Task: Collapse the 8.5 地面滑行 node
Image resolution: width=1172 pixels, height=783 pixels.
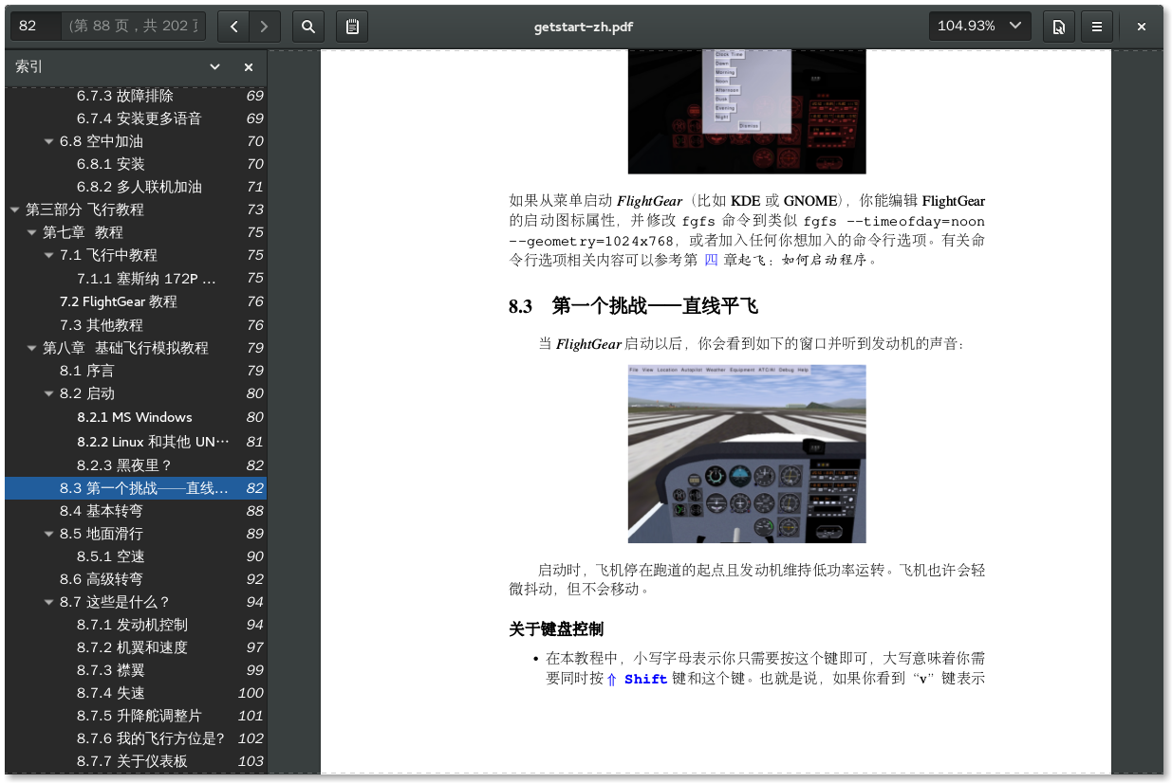Action: (49, 534)
